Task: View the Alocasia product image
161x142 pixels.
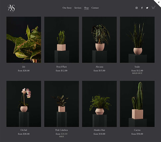Action: [99, 40]
